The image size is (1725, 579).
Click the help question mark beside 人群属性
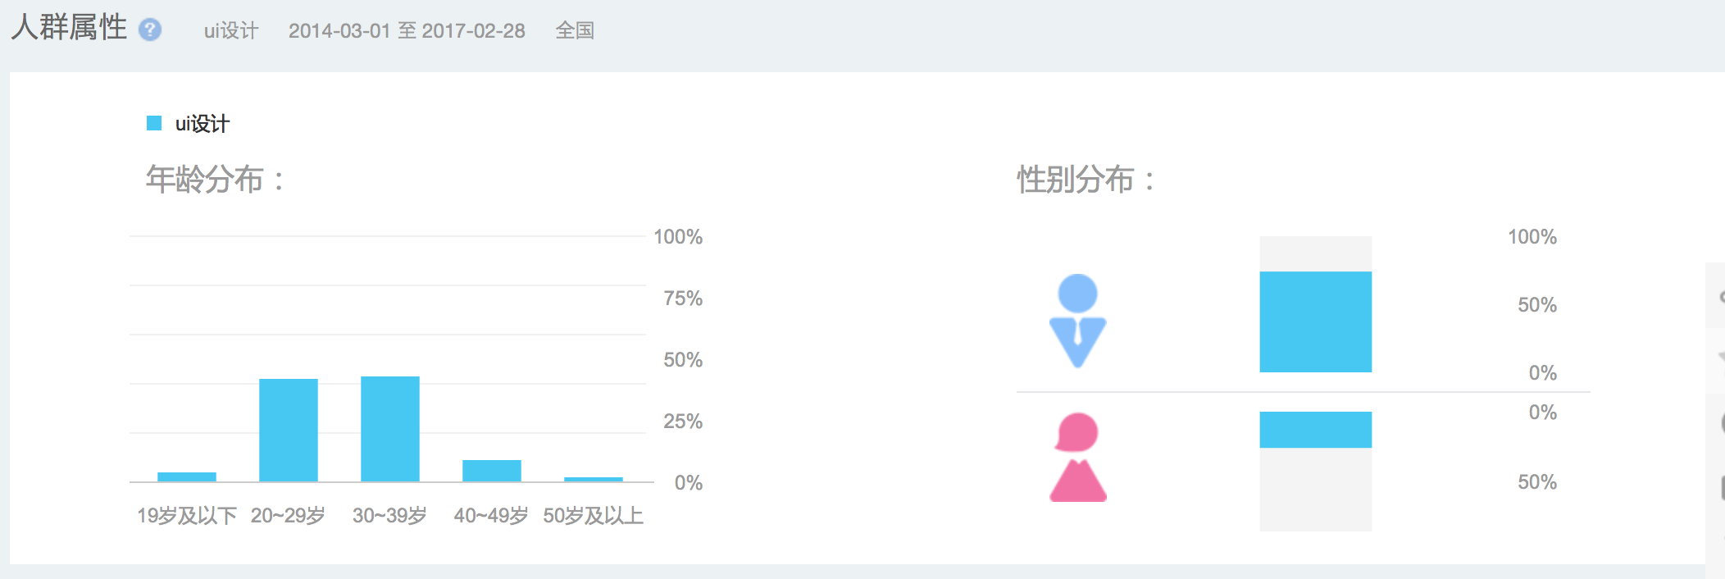[150, 30]
